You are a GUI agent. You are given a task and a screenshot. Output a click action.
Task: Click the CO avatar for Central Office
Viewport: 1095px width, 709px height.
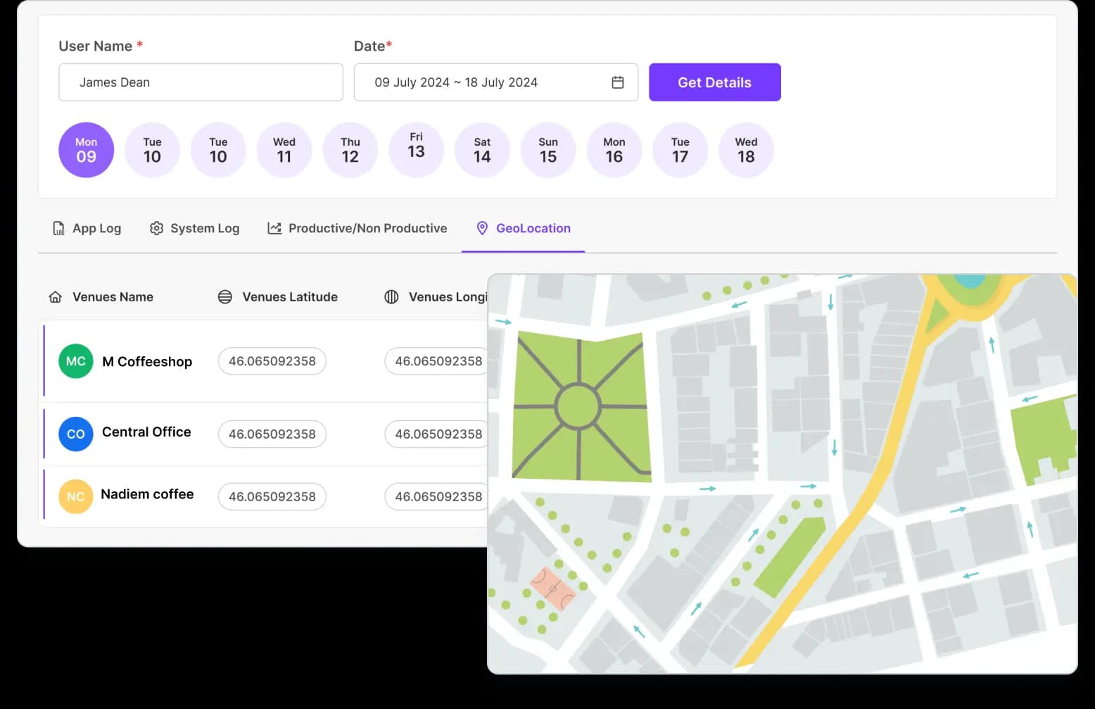pyautogui.click(x=76, y=434)
